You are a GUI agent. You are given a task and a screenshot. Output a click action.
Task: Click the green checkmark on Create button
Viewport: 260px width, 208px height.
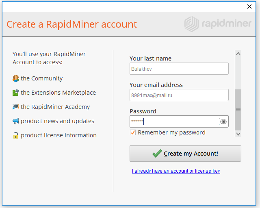[157, 154]
